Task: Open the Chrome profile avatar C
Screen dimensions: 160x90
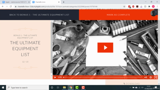Action: [x=153, y=6]
